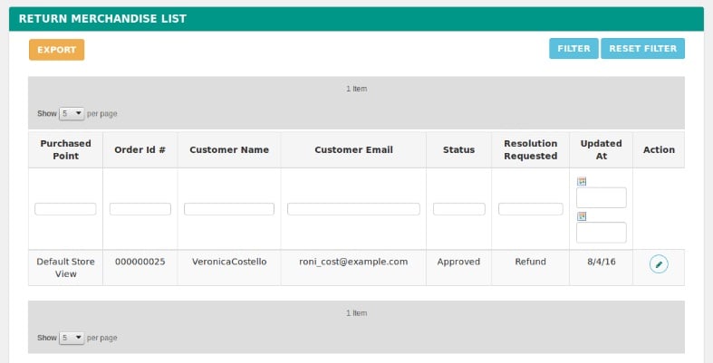Sort by the Customer Name column header
713x363 pixels.
[x=229, y=149]
